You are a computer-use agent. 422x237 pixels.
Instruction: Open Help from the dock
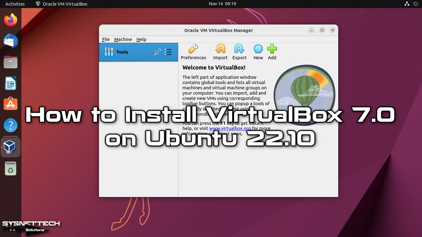tap(11, 125)
